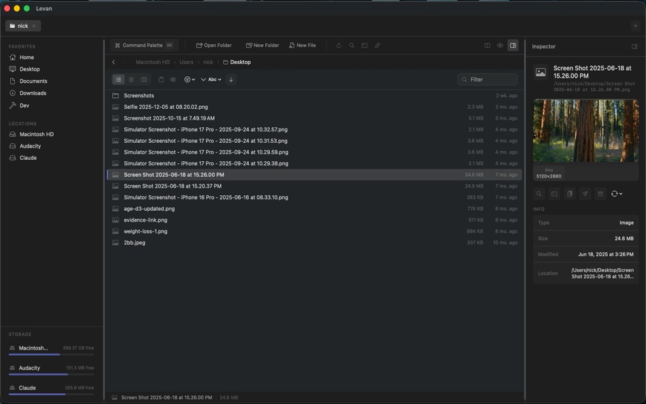Viewport: 646px width, 404px height.
Task: Click Inspector share/send arrow icon
Action: (585, 194)
